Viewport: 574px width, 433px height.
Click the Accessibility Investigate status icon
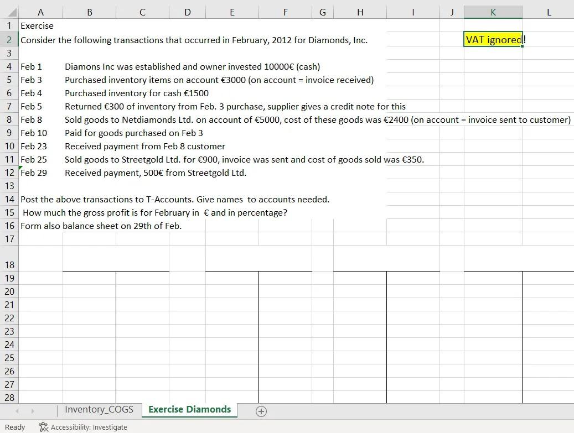pos(44,427)
